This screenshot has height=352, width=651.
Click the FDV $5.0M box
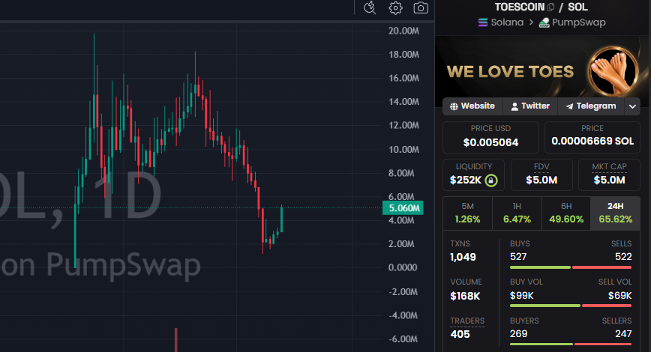(541, 175)
